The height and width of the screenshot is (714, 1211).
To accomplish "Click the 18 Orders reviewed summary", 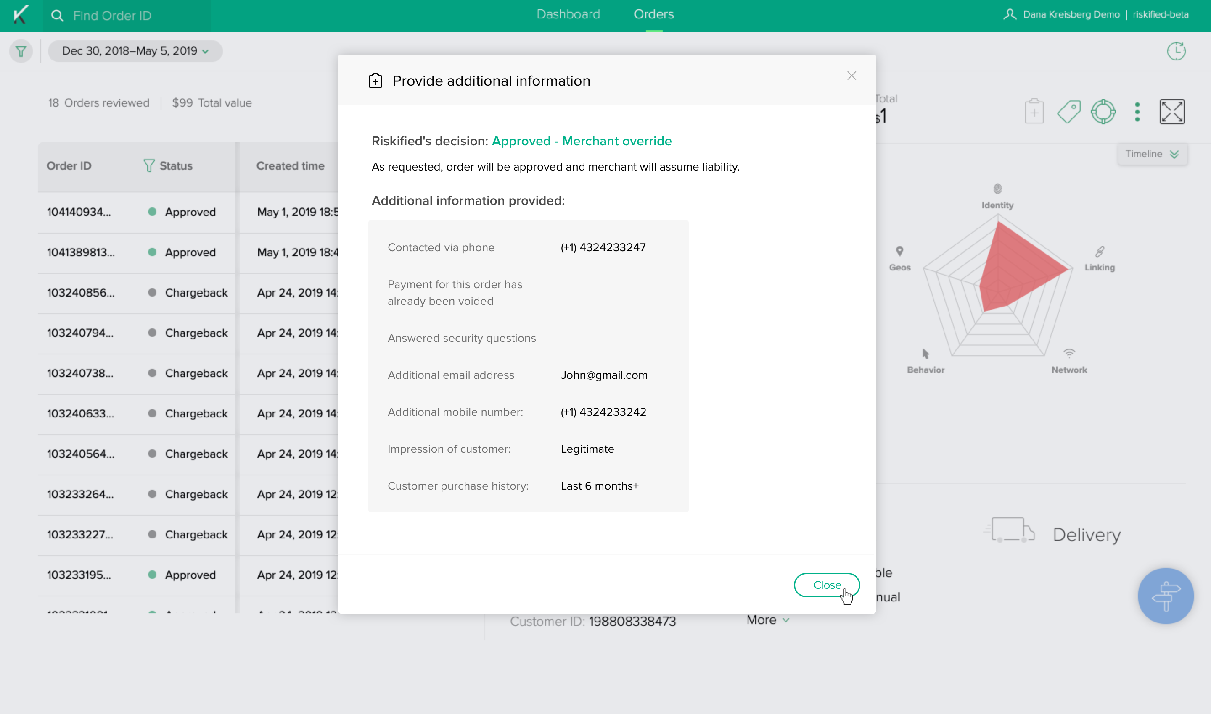I will [x=99, y=103].
